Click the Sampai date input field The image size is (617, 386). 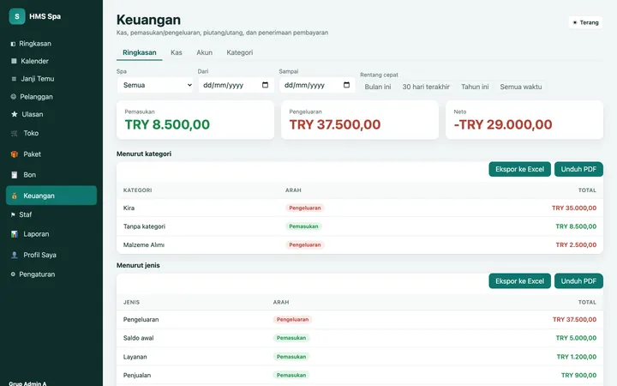(x=317, y=85)
